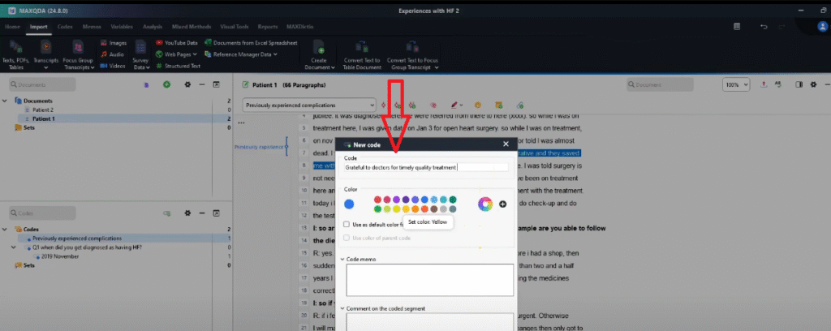Viewport: 831px width, 331px height.
Task: Open the zoom 100% dropdown
Action: point(736,84)
